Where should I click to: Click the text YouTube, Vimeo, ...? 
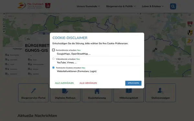point(67,63)
